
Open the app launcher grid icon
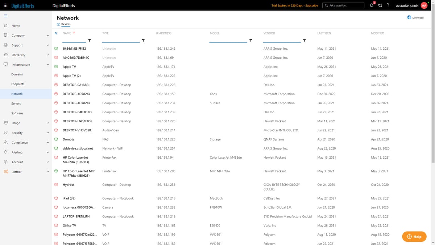pos(5,6)
